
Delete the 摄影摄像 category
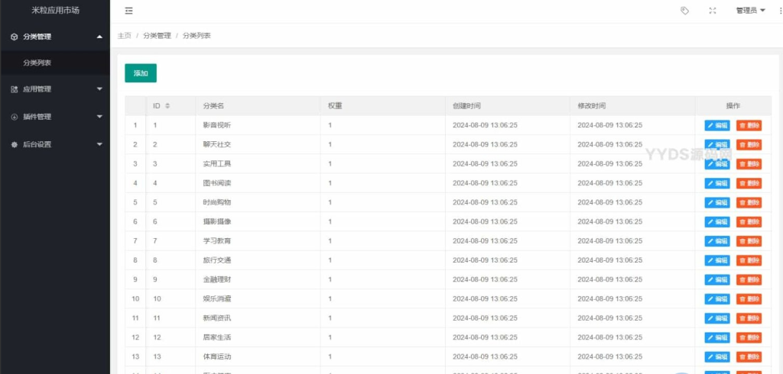coord(749,222)
